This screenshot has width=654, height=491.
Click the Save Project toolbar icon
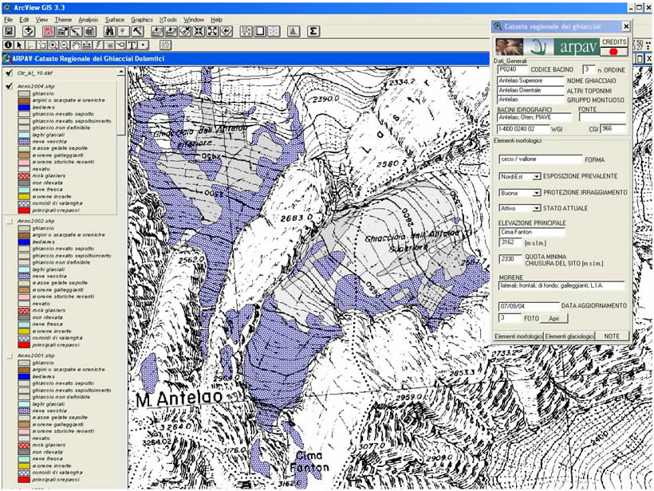[10, 31]
